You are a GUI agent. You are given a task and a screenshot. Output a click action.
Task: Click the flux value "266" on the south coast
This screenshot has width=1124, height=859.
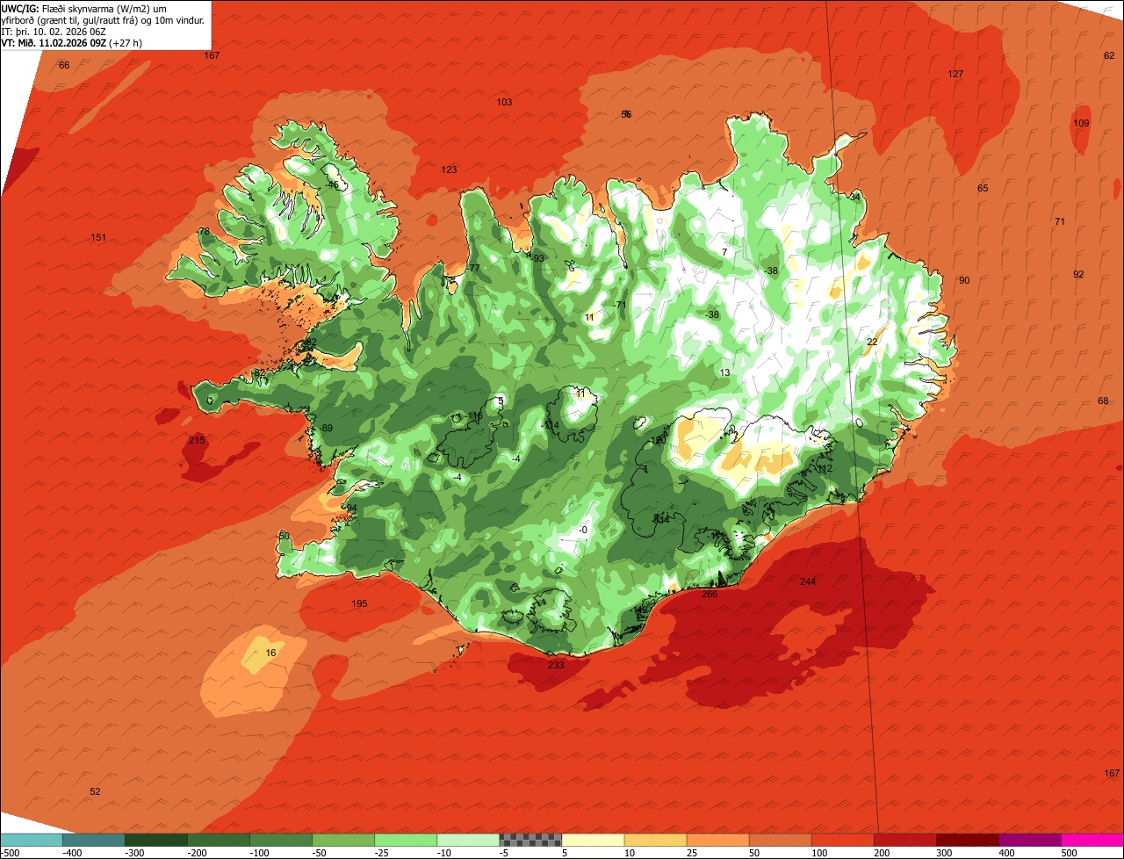(710, 594)
